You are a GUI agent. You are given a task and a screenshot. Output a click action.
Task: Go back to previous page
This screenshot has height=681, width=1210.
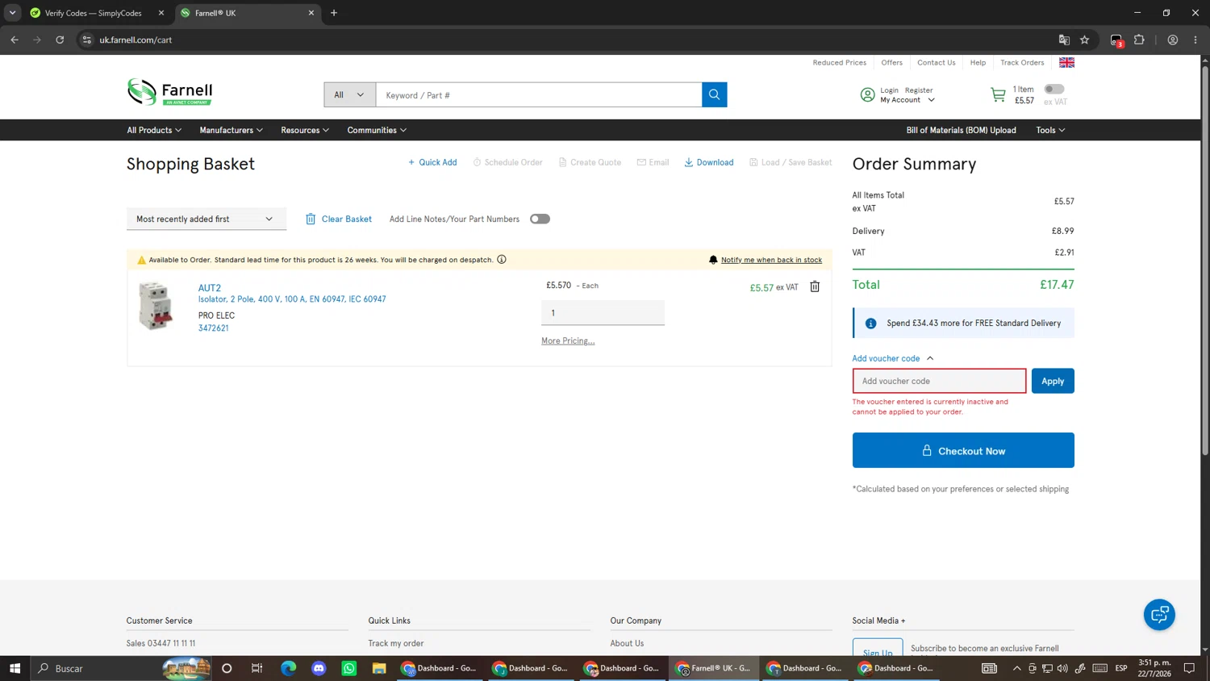[15, 40]
